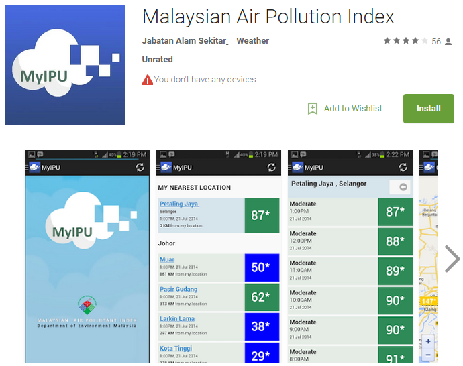
Task: Click the Department of Environment emblem
Action: [x=87, y=305]
